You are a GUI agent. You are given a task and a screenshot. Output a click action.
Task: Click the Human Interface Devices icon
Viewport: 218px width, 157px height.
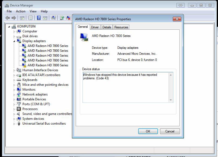19,70
